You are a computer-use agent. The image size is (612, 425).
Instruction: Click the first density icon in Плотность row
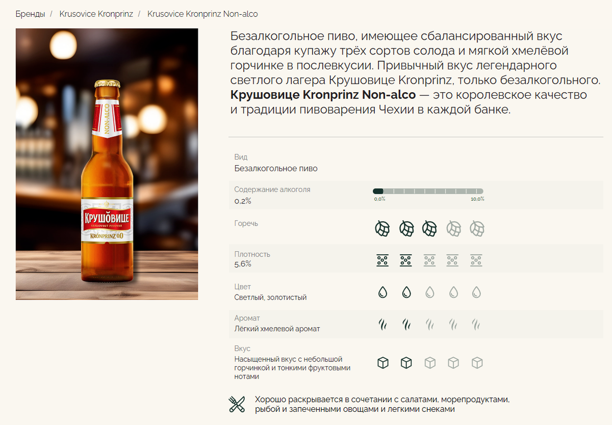382,260
